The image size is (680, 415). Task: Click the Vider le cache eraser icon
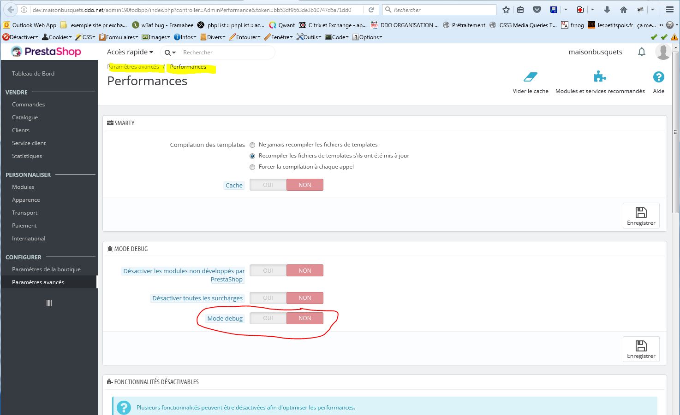[x=531, y=77]
